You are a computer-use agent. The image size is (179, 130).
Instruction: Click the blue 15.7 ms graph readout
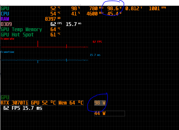pyautogui.click(x=95, y=55)
